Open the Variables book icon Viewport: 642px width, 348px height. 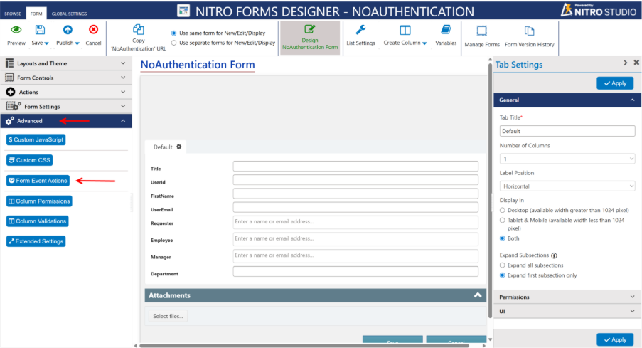pos(446,30)
